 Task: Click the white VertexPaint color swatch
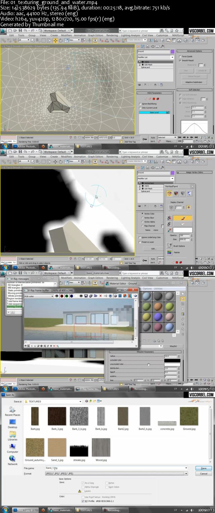(183, 230)
